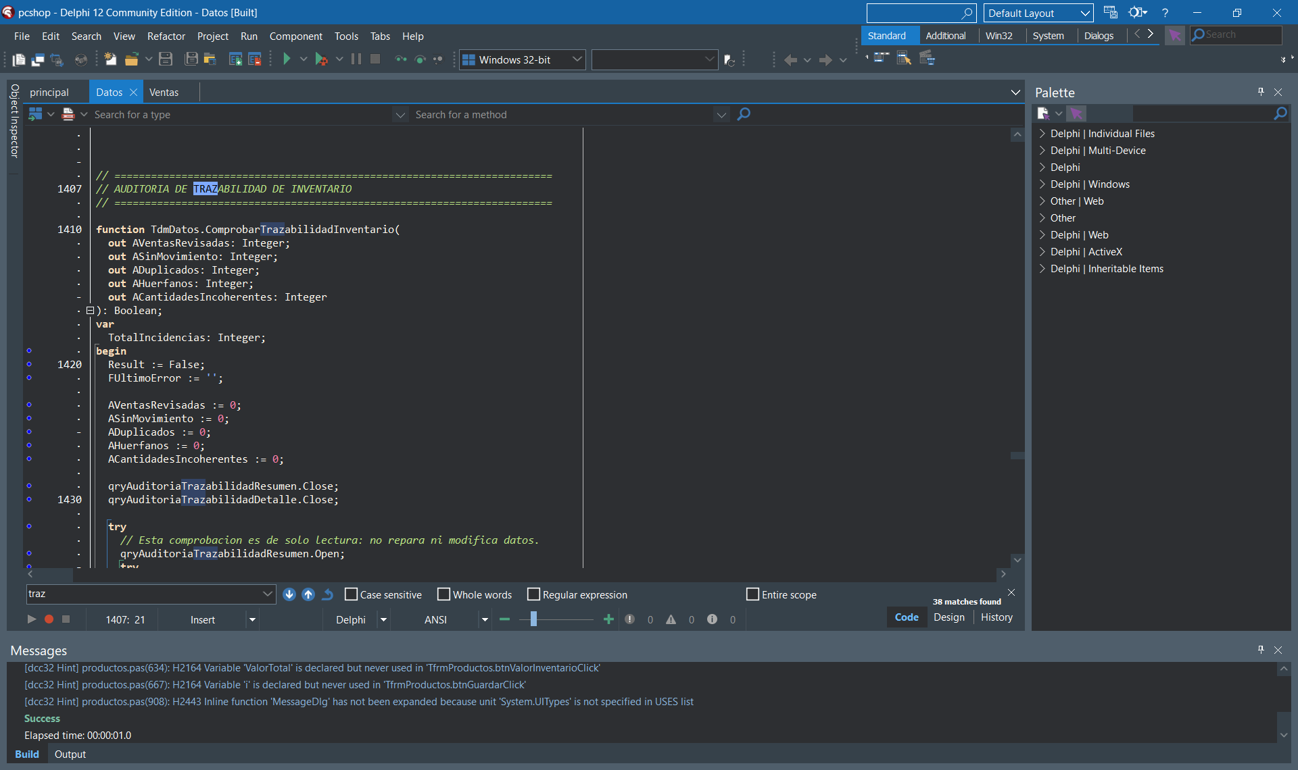Open the Output messages tab
The image size is (1298, 770).
(70, 754)
